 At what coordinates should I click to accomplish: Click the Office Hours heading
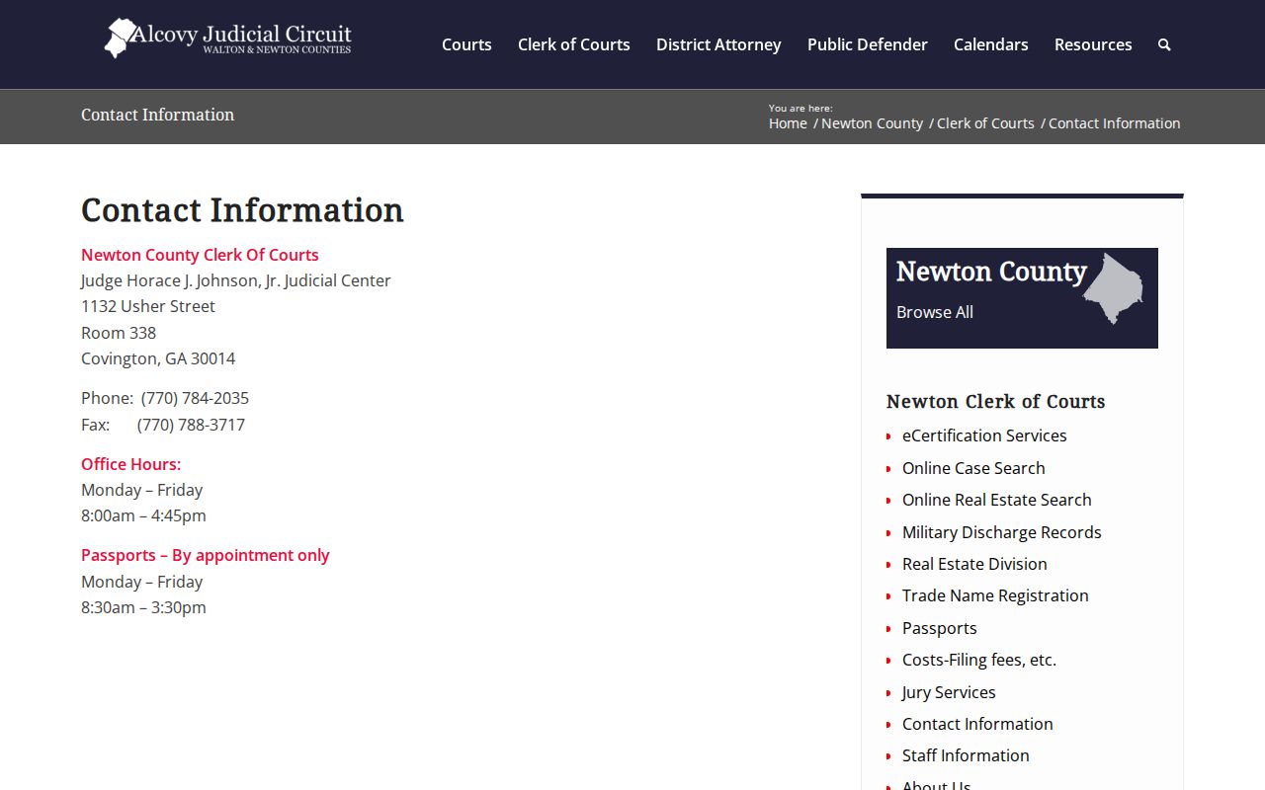130,464
